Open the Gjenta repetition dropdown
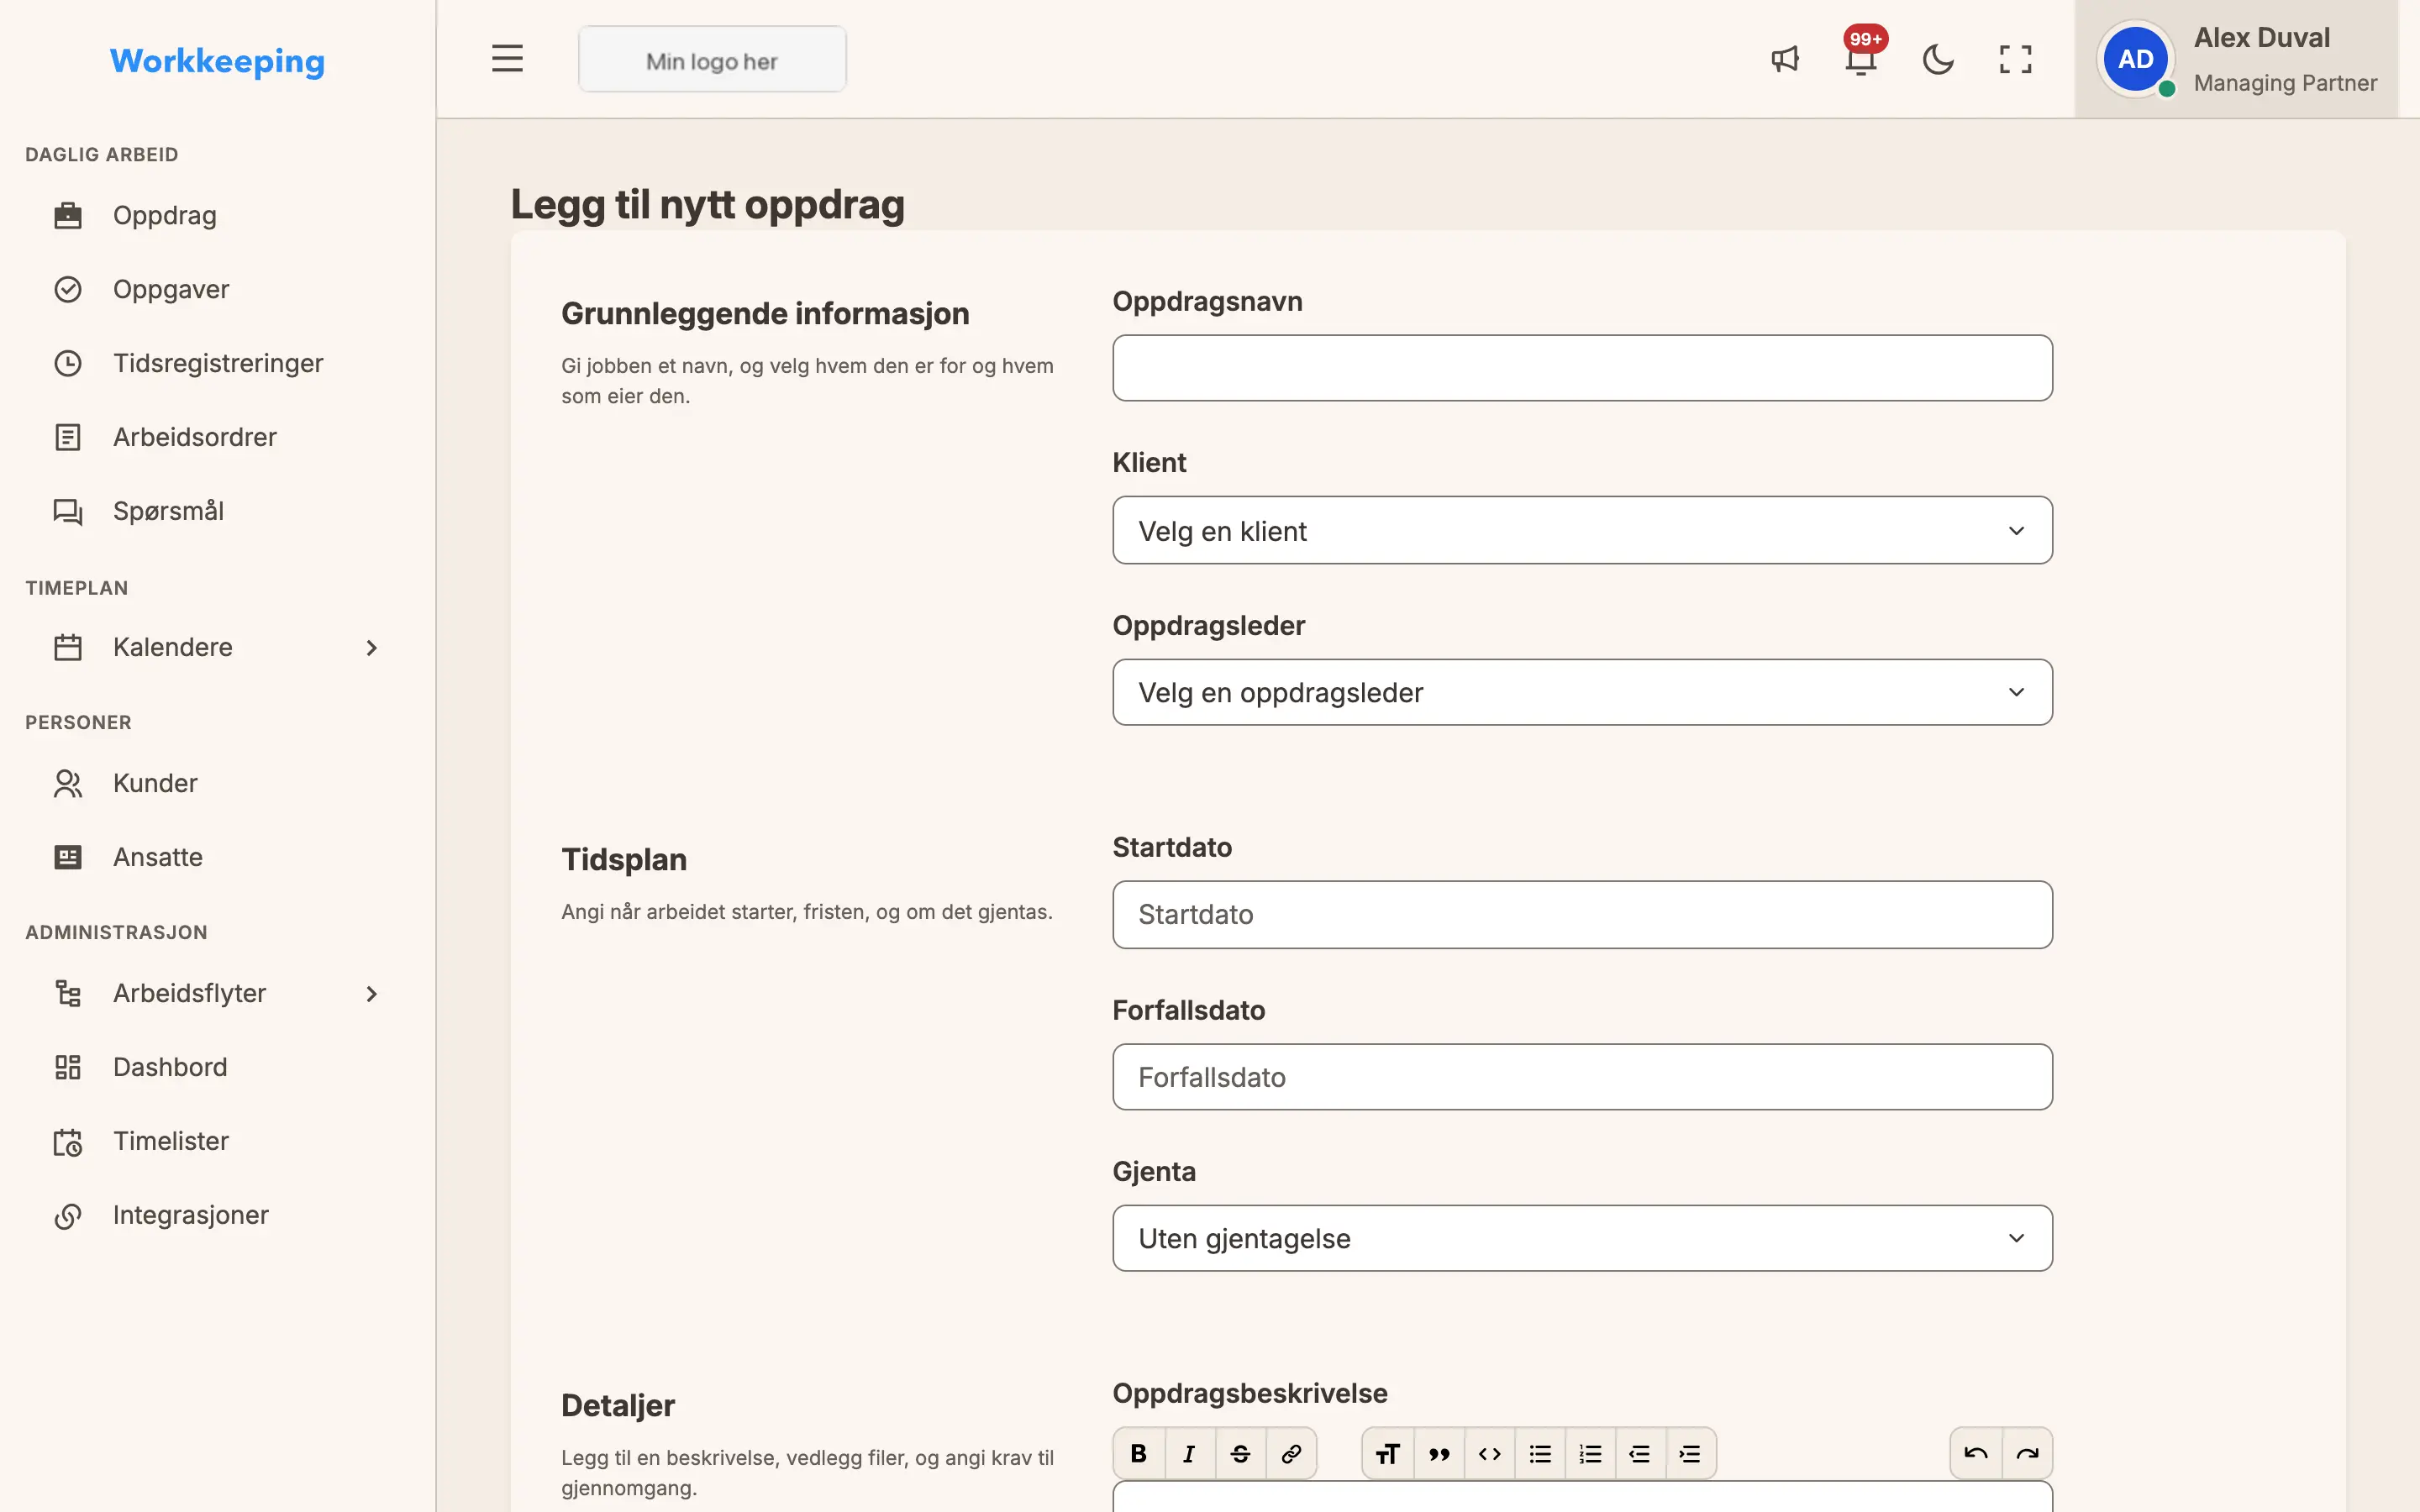 (x=1582, y=1238)
